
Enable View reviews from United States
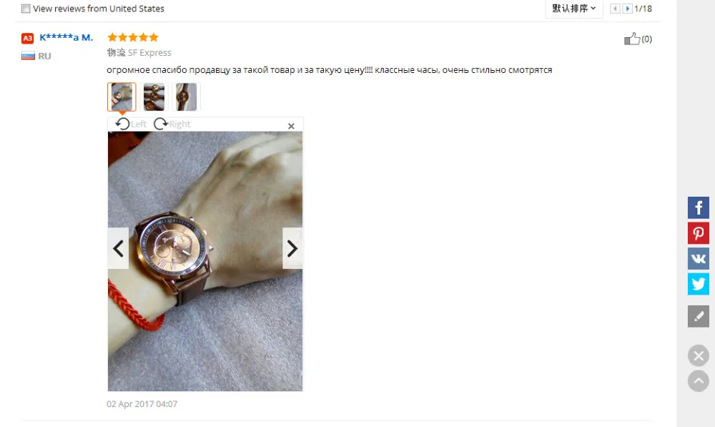coord(26,9)
